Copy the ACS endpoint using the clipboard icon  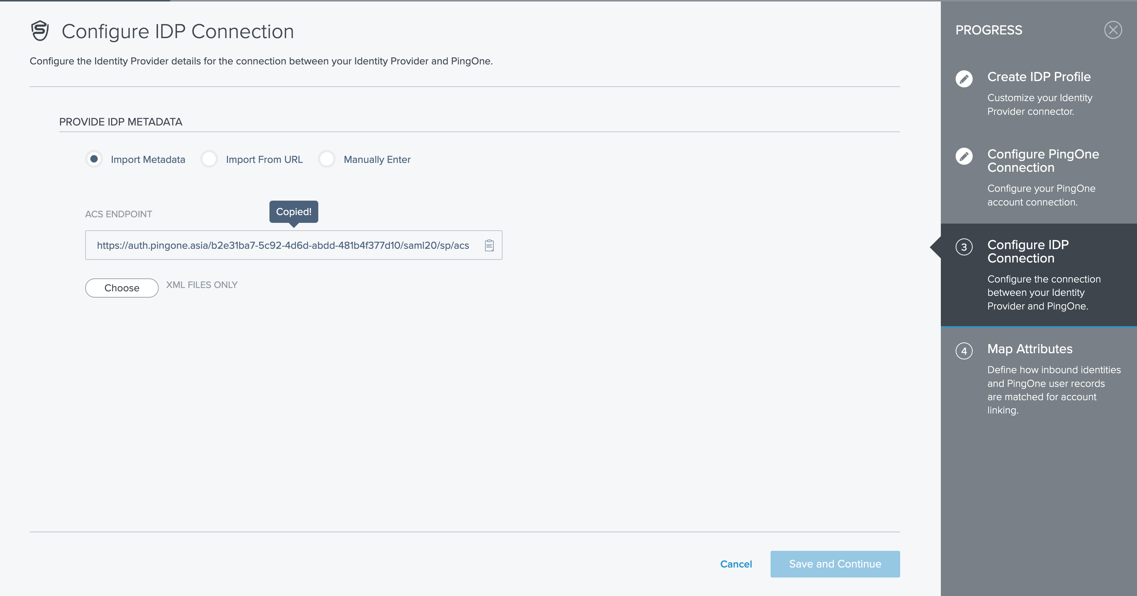tap(490, 245)
